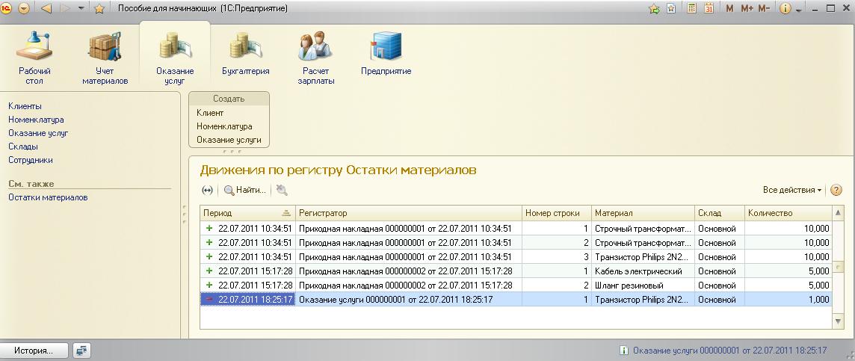Click the Регистратор column header
The image size is (855, 361).
(x=408, y=213)
